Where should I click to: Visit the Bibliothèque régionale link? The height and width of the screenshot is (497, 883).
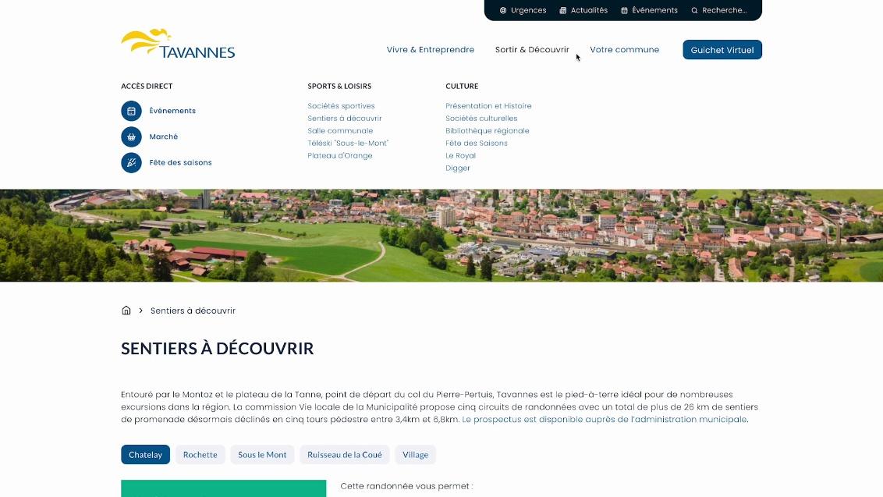click(487, 131)
